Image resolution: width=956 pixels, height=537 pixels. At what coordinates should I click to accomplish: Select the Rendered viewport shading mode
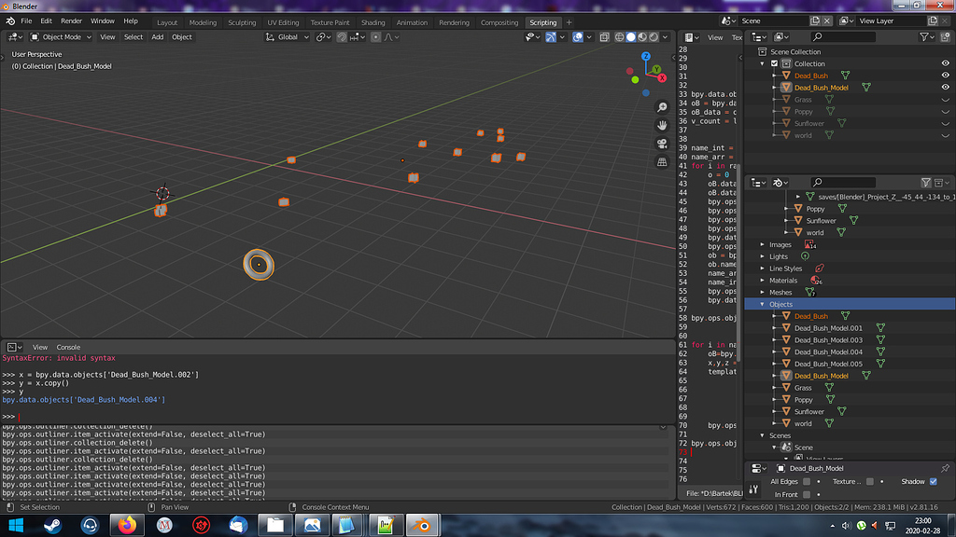coord(653,36)
